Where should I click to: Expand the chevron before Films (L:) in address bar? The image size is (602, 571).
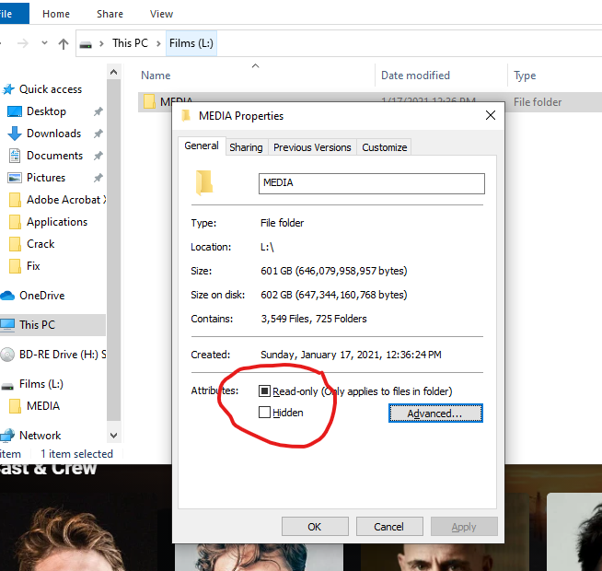click(158, 43)
